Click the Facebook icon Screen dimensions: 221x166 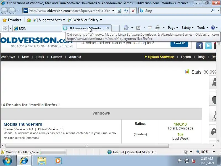click(199, 46)
